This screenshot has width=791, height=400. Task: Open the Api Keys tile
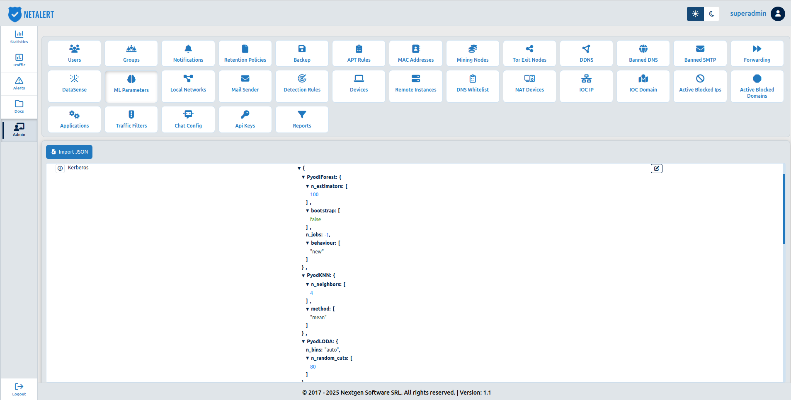[x=245, y=119]
